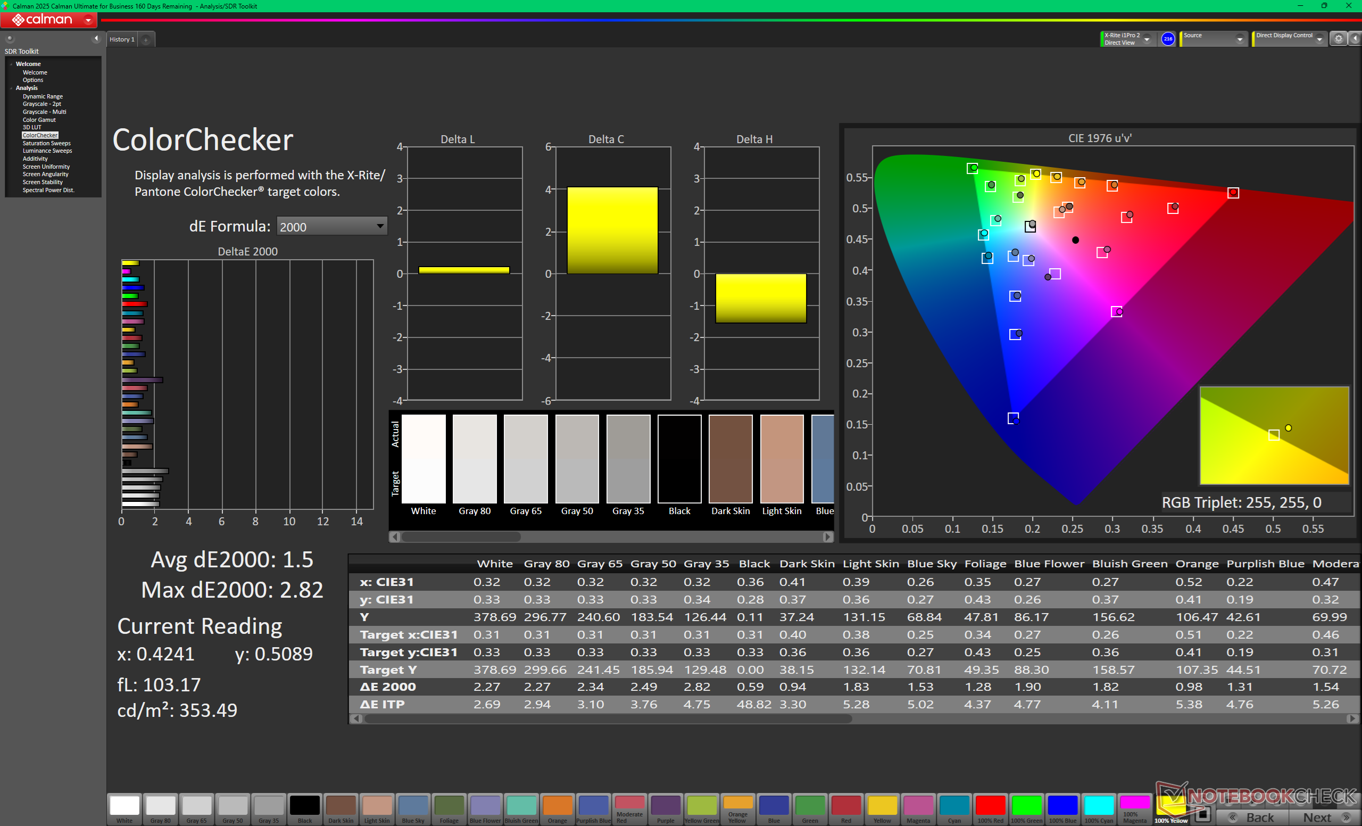
Task: Select the Orange Yellow patch button
Action: [737, 809]
